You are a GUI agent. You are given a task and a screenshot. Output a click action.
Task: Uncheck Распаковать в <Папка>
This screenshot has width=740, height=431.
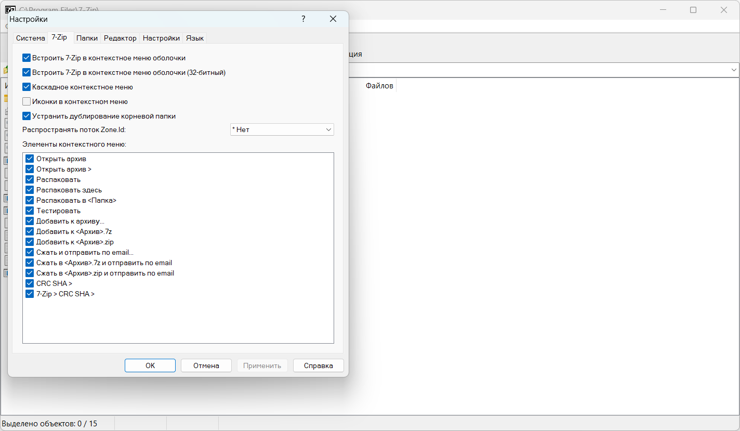pos(30,200)
